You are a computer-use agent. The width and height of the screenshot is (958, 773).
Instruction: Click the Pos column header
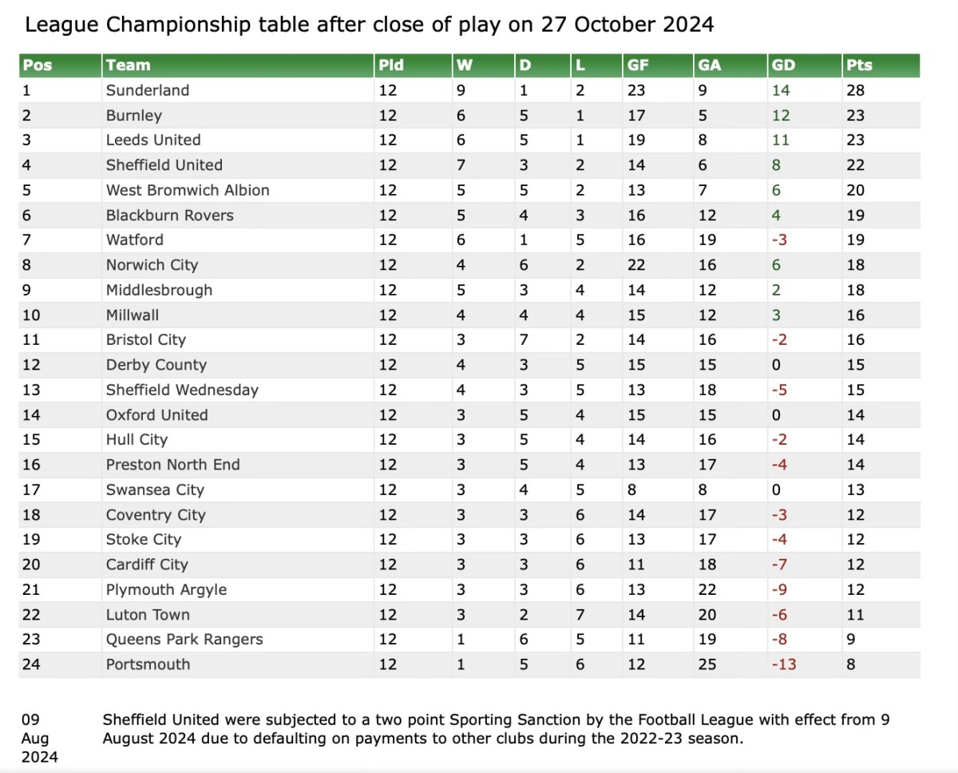pyautogui.click(x=38, y=65)
